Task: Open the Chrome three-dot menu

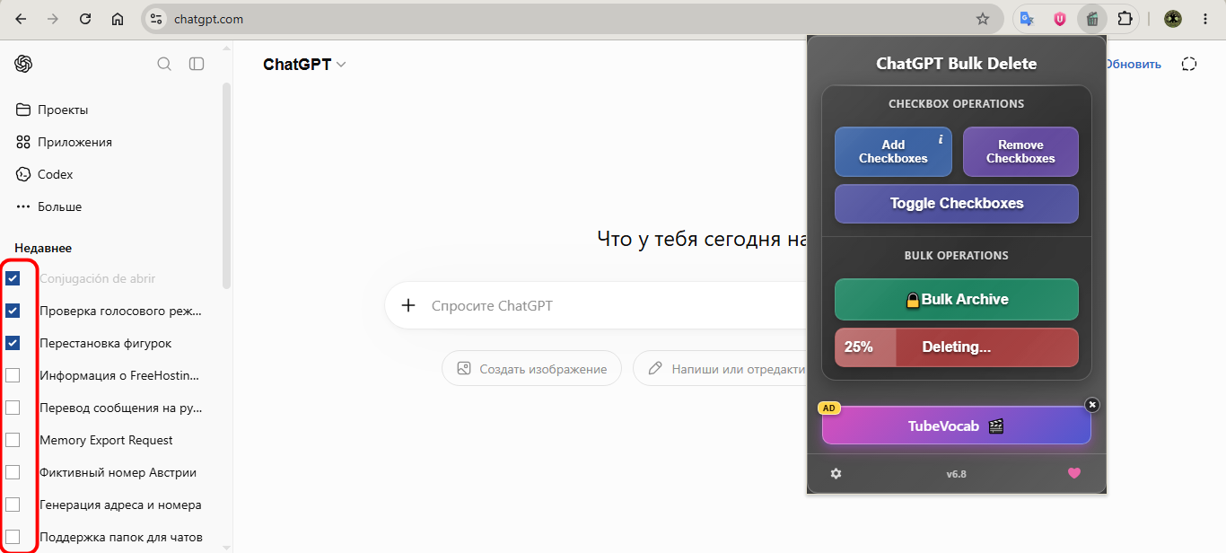Action: click(1205, 19)
